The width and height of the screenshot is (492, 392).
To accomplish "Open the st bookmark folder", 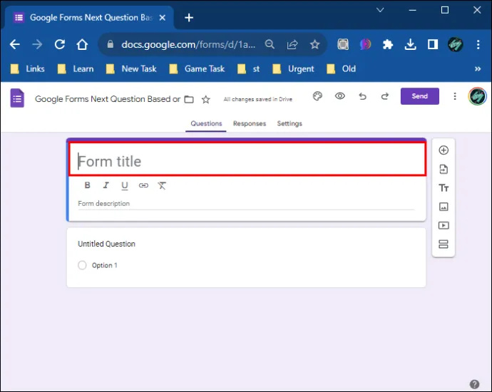I will pos(249,69).
